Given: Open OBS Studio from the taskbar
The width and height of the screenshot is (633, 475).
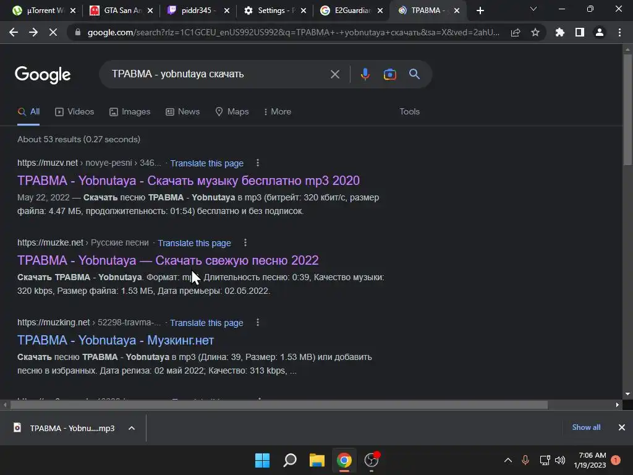Looking at the screenshot, I should click(x=372, y=460).
